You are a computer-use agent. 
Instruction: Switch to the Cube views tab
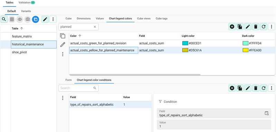144,18
